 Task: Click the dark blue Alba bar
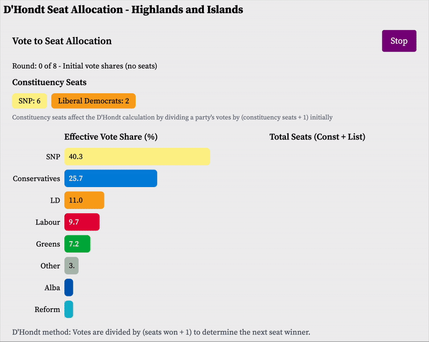(x=69, y=288)
